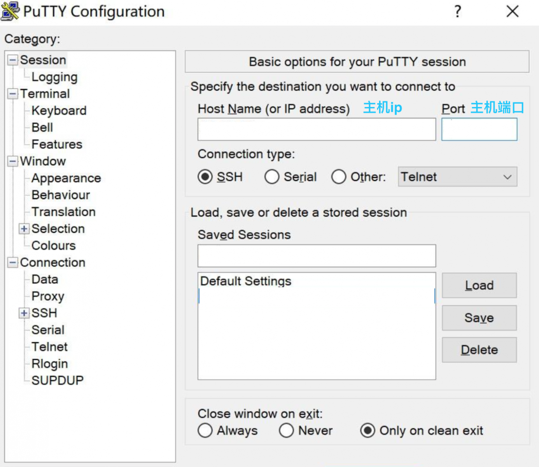This screenshot has width=539, height=467.
Task: Open the Proxy settings category
Action: click(x=48, y=296)
